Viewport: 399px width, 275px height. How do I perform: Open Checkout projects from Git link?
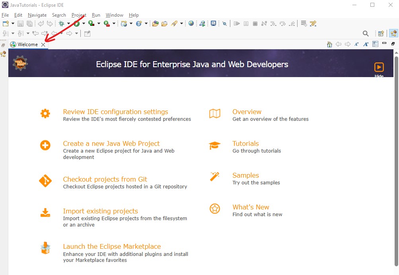(x=105, y=179)
